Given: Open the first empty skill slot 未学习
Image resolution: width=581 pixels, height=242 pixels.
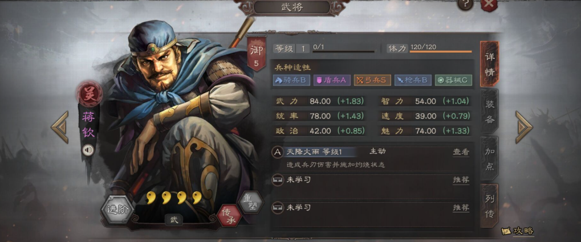Looking at the screenshot, I should (x=372, y=180).
